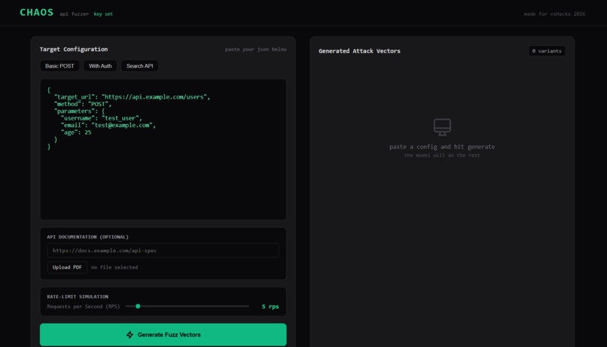
Task: Load the Basic POST preset
Action: pyautogui.click(x=59, y=65)
